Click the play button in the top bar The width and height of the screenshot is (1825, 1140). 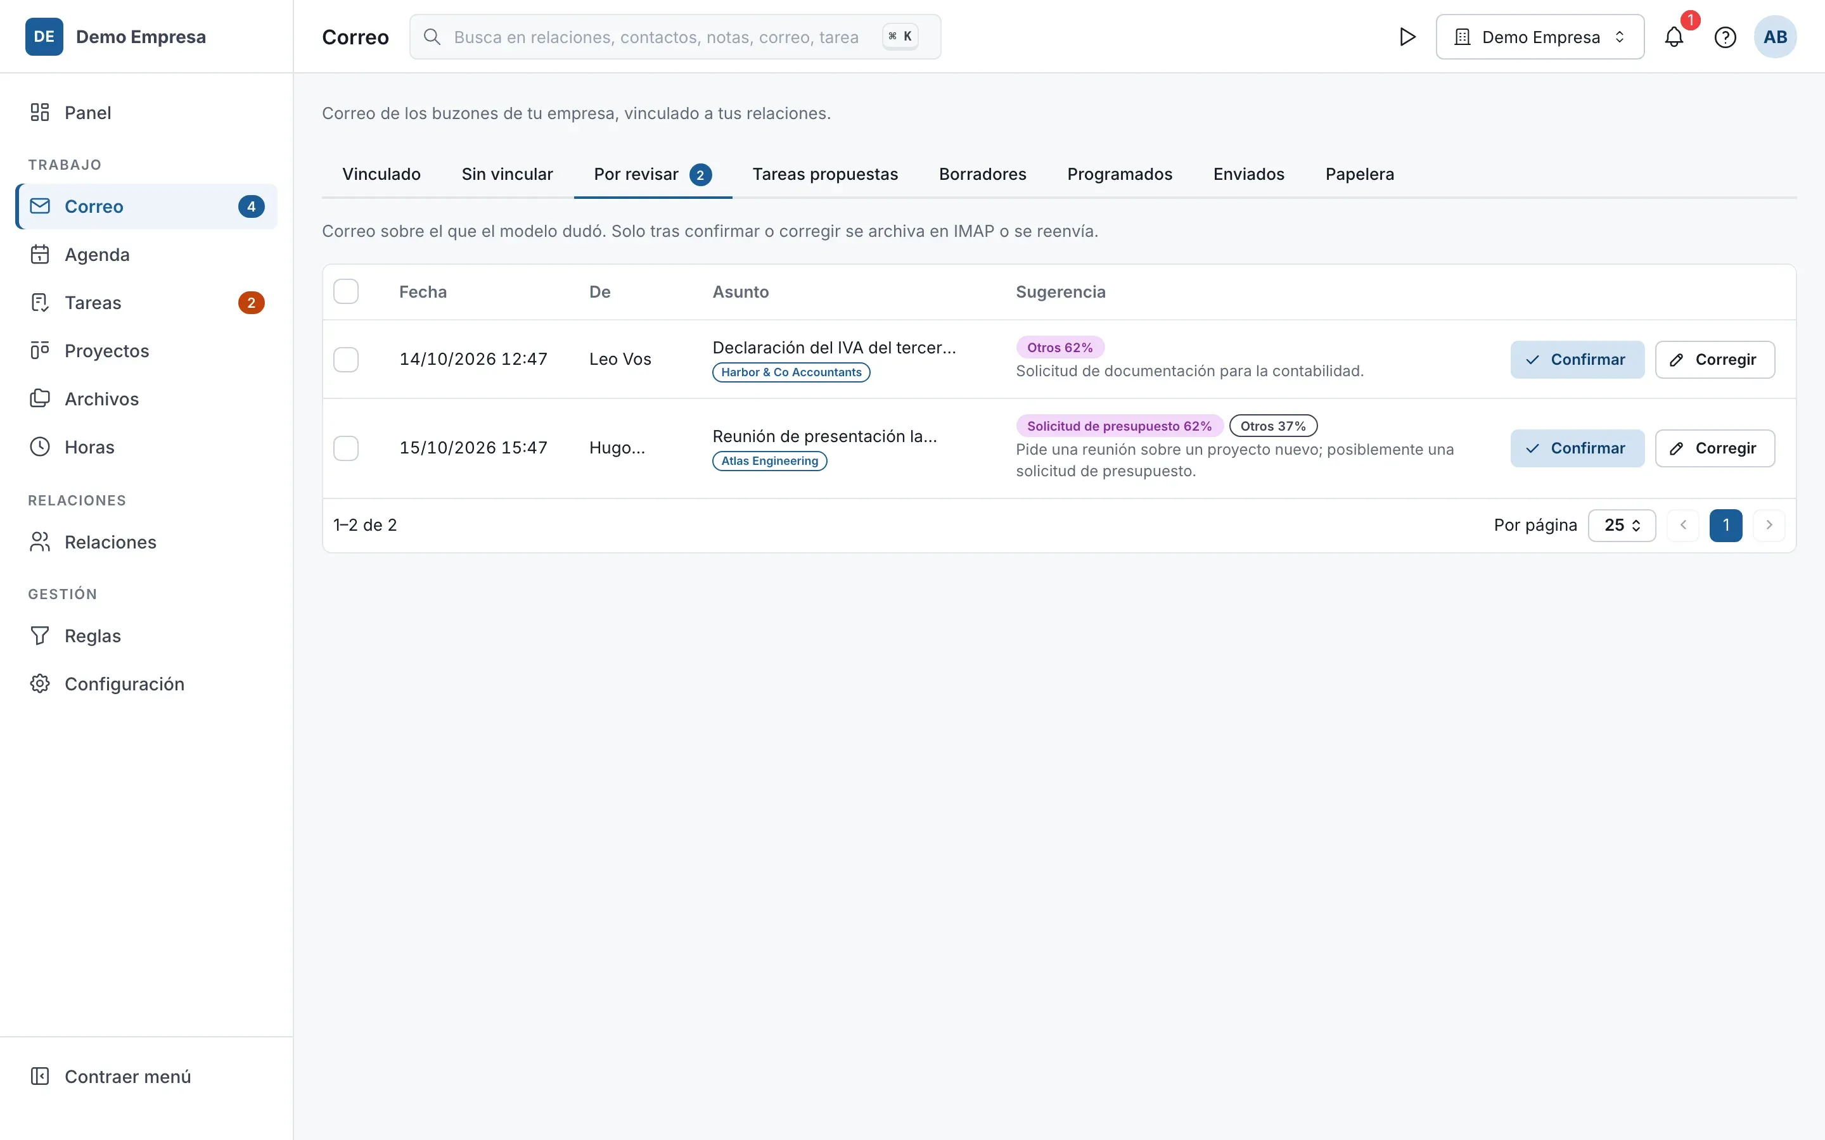pyautogui.click(x=1407, y=37)
